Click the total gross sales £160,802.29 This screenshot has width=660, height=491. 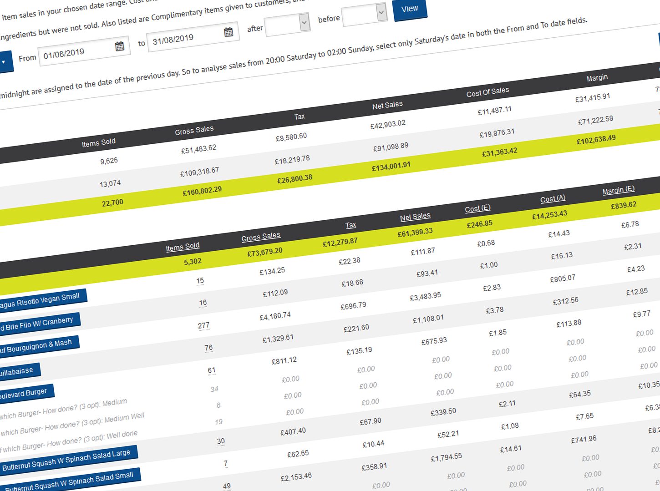click(202, 191)
